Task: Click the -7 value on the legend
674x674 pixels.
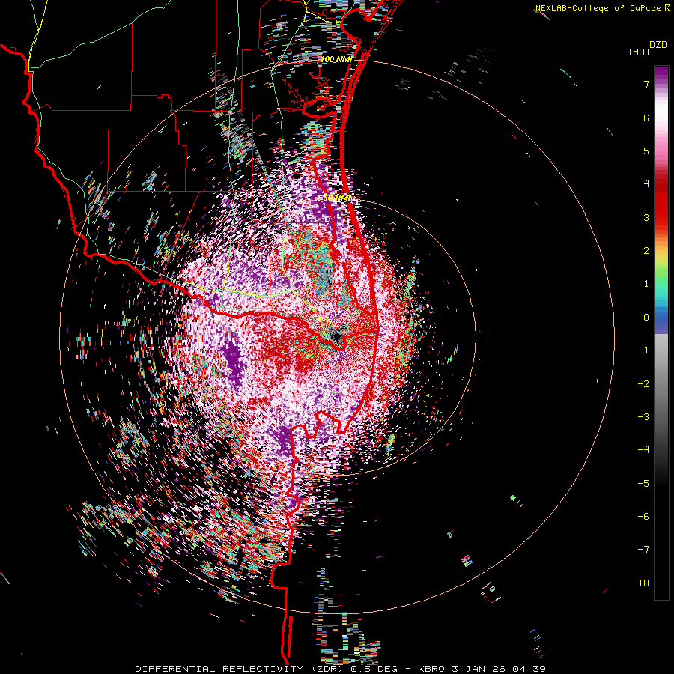Action: (x=643, y=550)
